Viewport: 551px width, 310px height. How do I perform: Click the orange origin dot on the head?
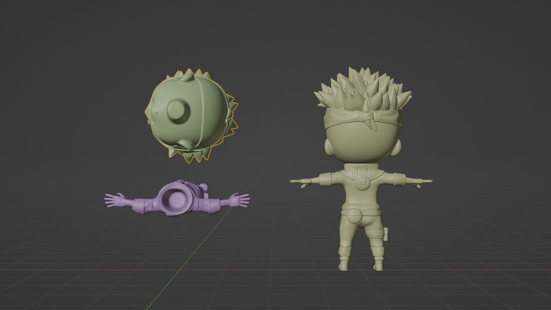tap(157, 113)
